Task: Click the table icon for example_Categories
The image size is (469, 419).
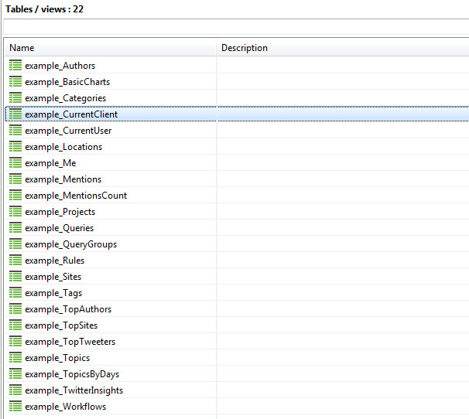Action: (15, 98)
